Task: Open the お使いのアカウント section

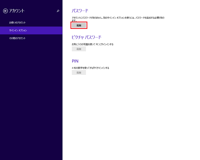Action: pos(17,23)
